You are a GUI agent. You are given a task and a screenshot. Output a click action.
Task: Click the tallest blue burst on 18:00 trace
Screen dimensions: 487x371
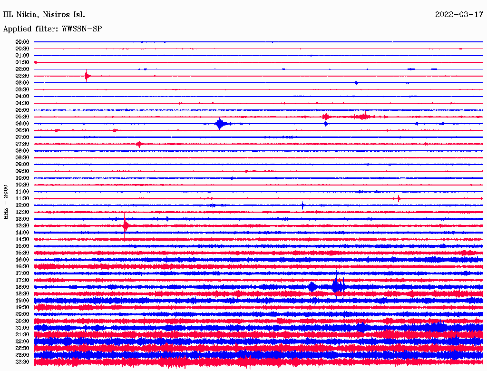337,286
